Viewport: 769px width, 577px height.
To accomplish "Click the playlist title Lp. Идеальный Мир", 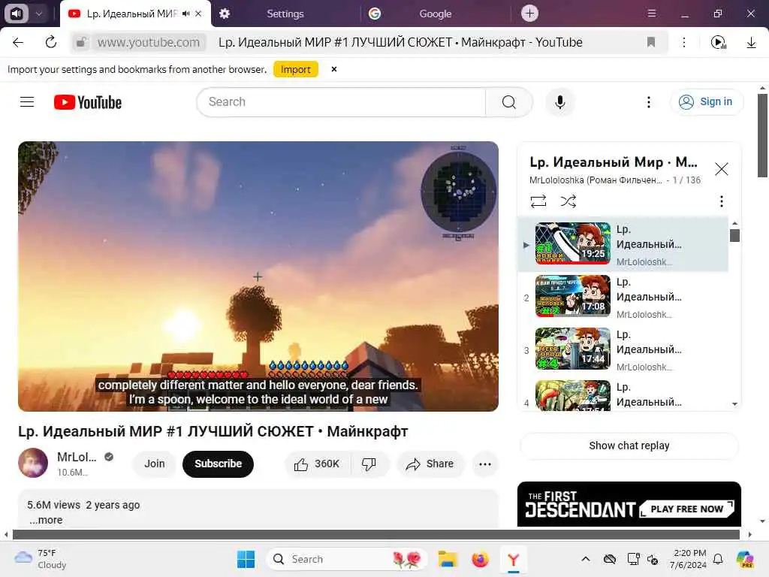I will pos(613,162).
